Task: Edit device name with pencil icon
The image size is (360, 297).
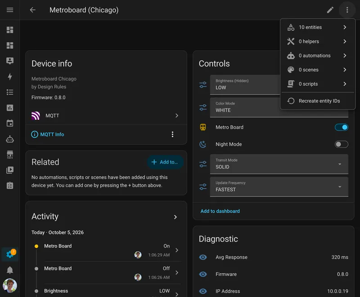Action: (330, 10)
